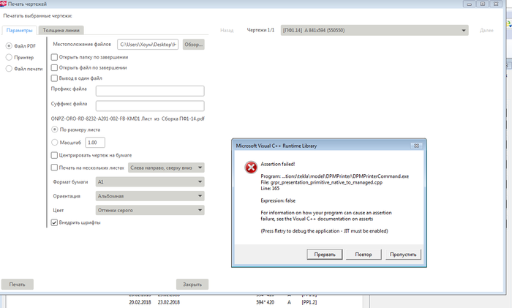Click the Масштаб value field 1.00

[95, 143]
